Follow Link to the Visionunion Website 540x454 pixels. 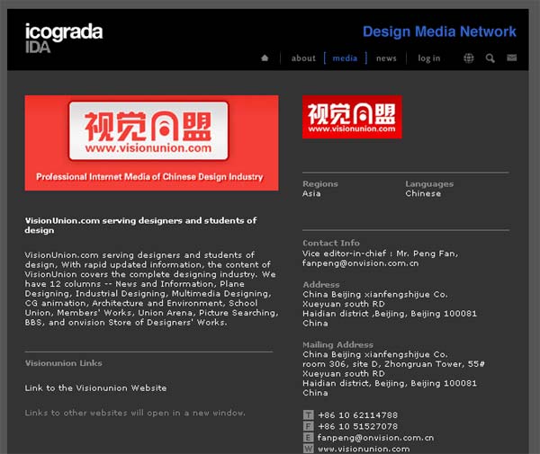click(x=95, y=388)
